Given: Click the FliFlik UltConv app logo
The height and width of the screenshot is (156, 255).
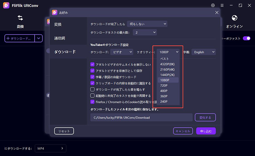Looking at the screenshot, I should [x=7, y=5].
